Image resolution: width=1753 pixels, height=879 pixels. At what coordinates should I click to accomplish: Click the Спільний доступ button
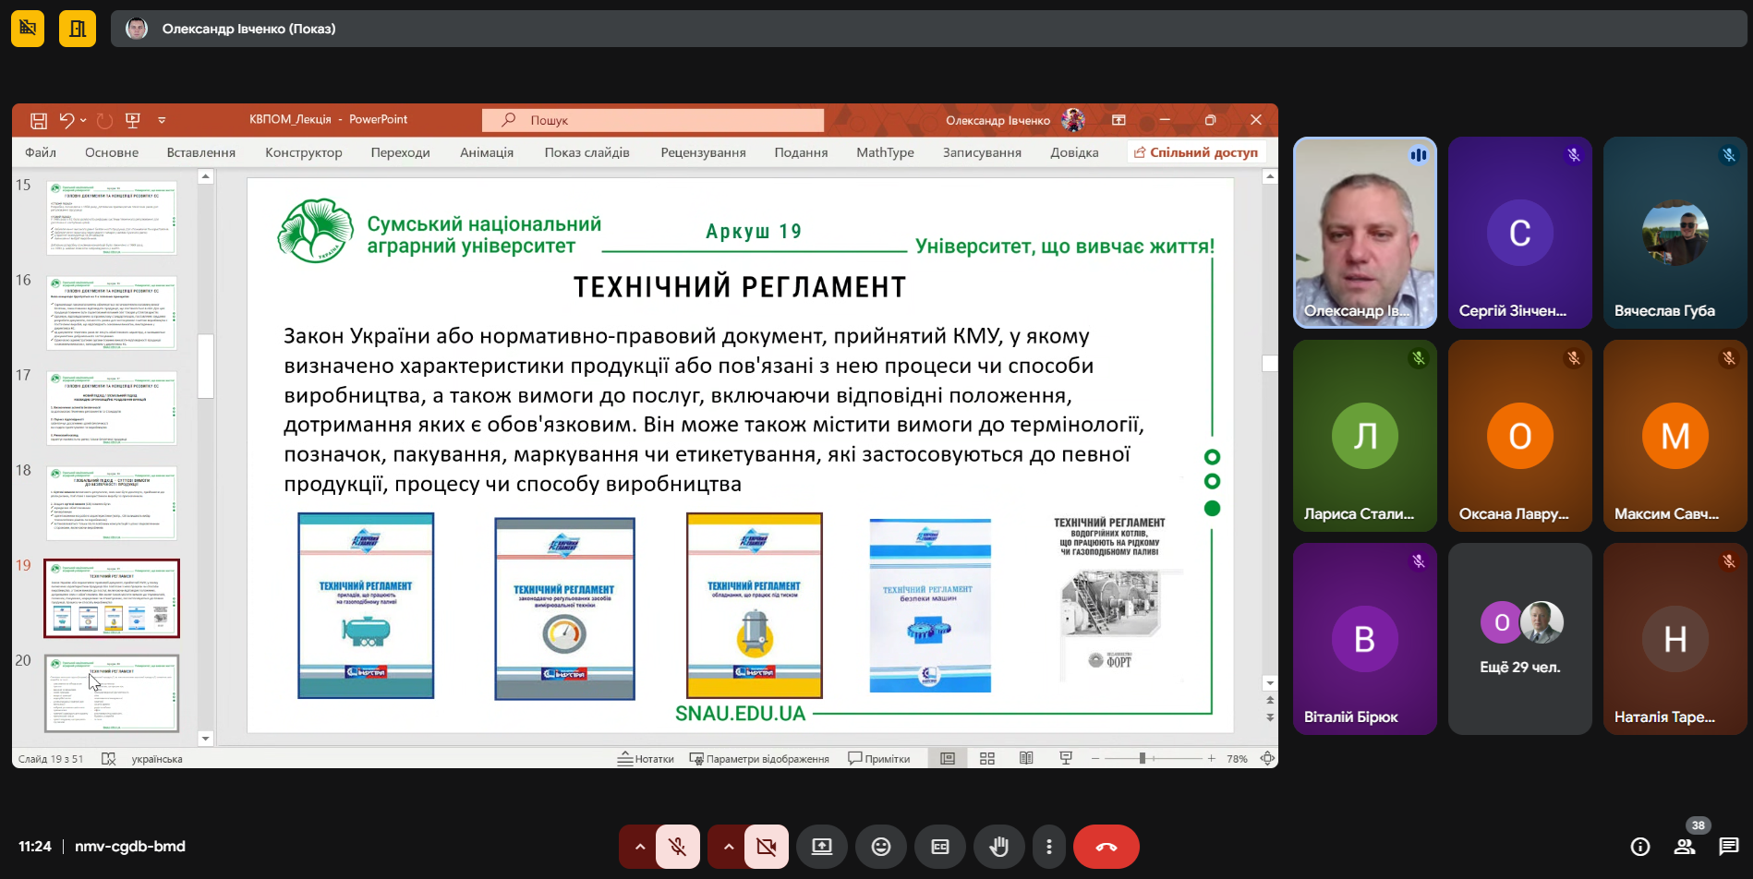coord(1196,152)
